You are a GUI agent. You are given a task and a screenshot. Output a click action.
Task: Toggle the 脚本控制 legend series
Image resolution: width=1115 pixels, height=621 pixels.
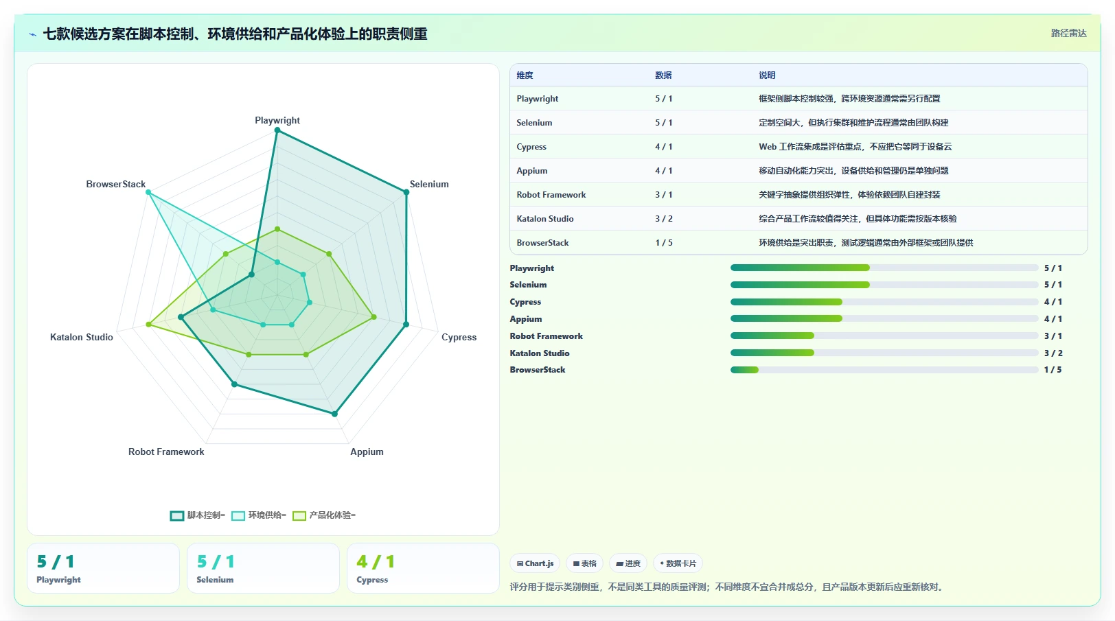[198, 515]
